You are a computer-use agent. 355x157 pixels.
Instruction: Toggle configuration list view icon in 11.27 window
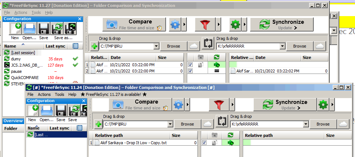(x=75, y=46)
